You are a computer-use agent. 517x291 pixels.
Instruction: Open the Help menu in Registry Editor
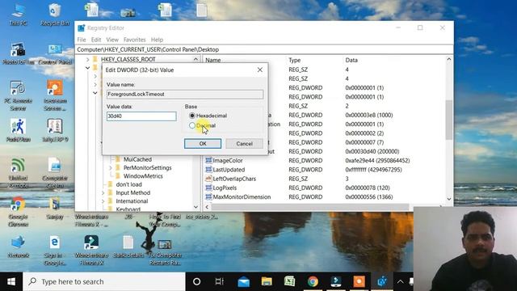(x=157, y=40)
